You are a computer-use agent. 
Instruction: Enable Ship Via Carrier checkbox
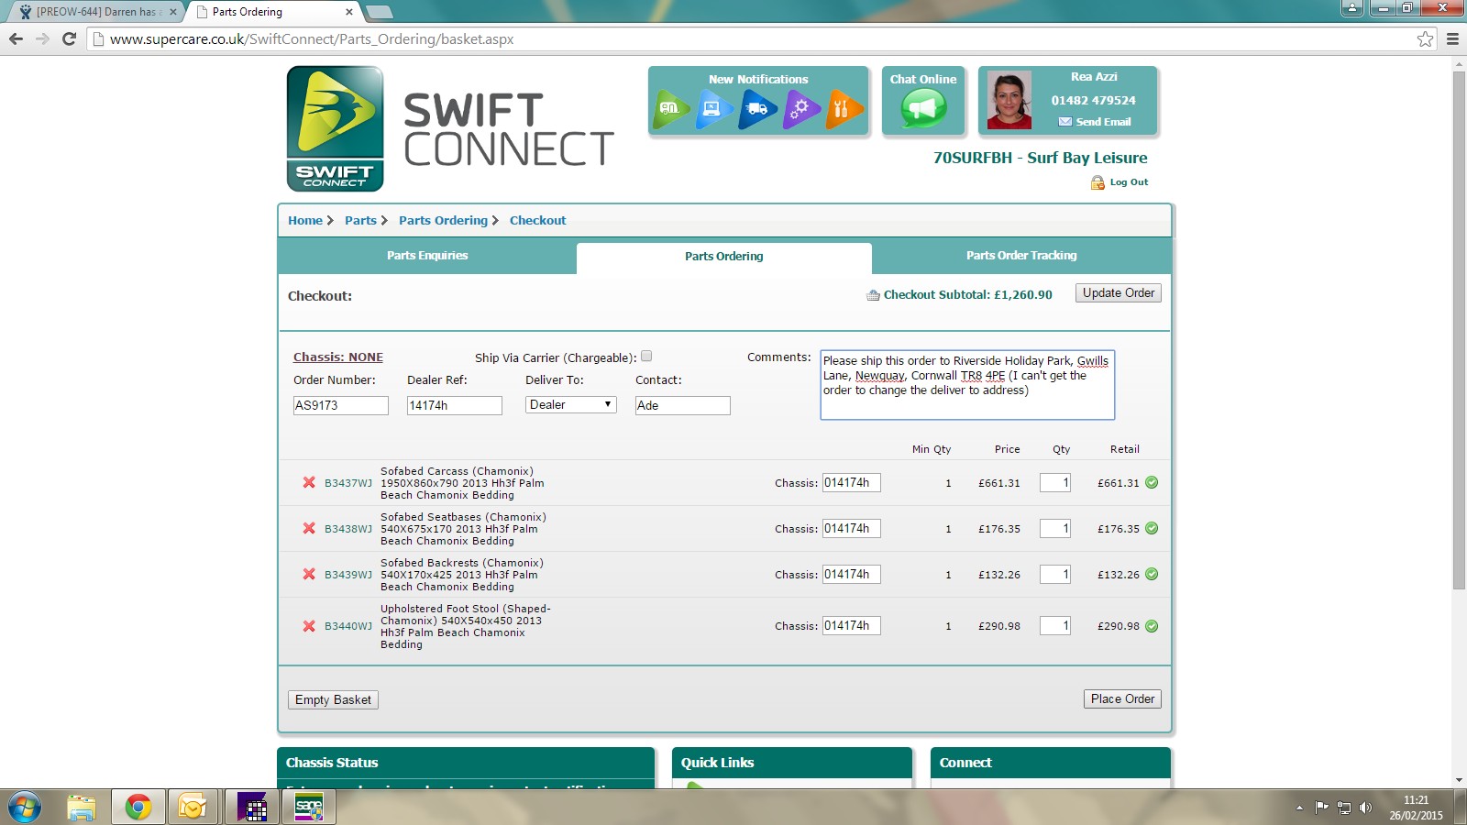pos(646,357)
